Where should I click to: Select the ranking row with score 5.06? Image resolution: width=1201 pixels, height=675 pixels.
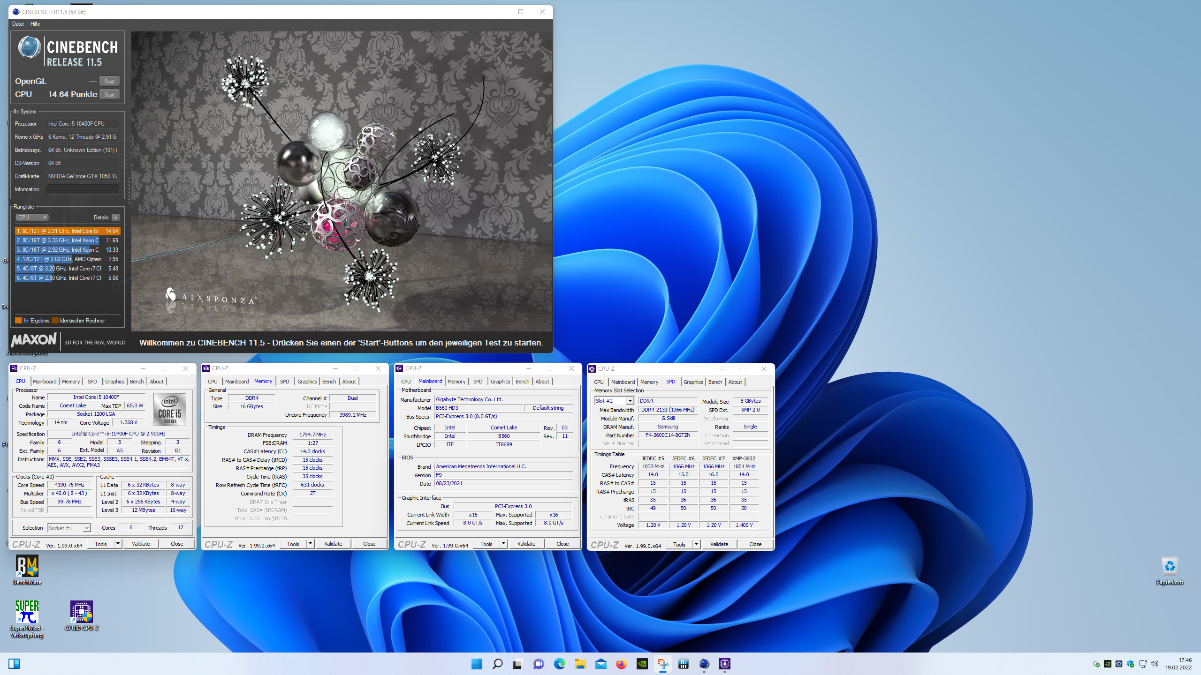point(68,278)
